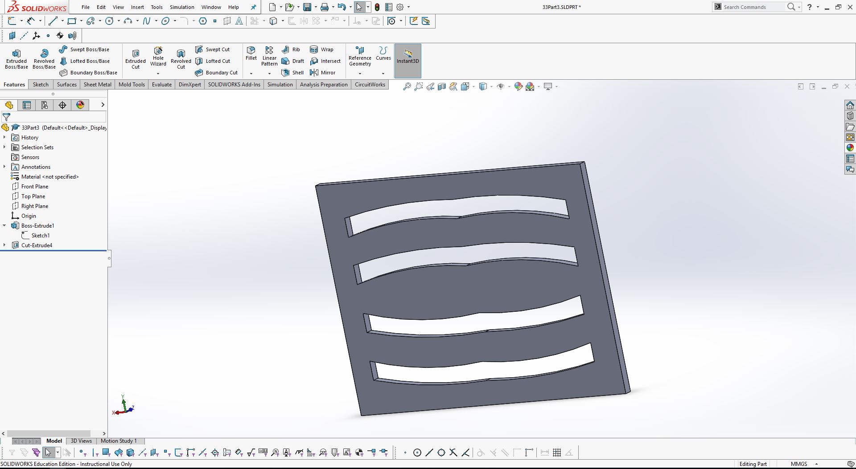Switch to the Sheet Metal tab
The width and height of the screenshot is (856, 469).
pos(98,85)
